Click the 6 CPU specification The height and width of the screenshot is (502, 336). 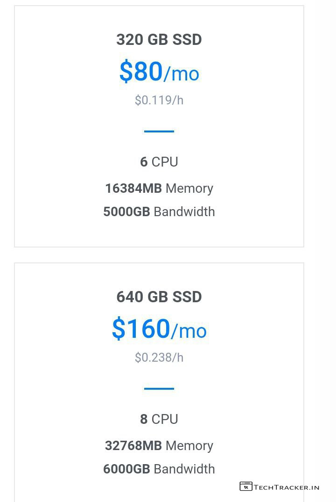[x=159, y=162]
